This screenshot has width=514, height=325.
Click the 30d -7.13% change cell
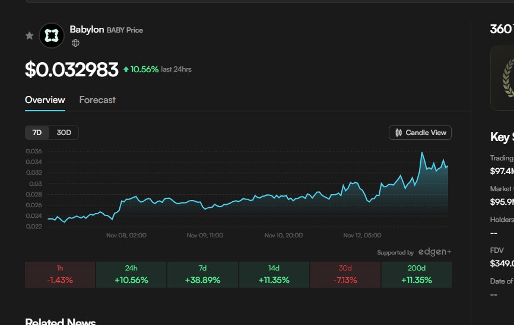coord(345,275)
